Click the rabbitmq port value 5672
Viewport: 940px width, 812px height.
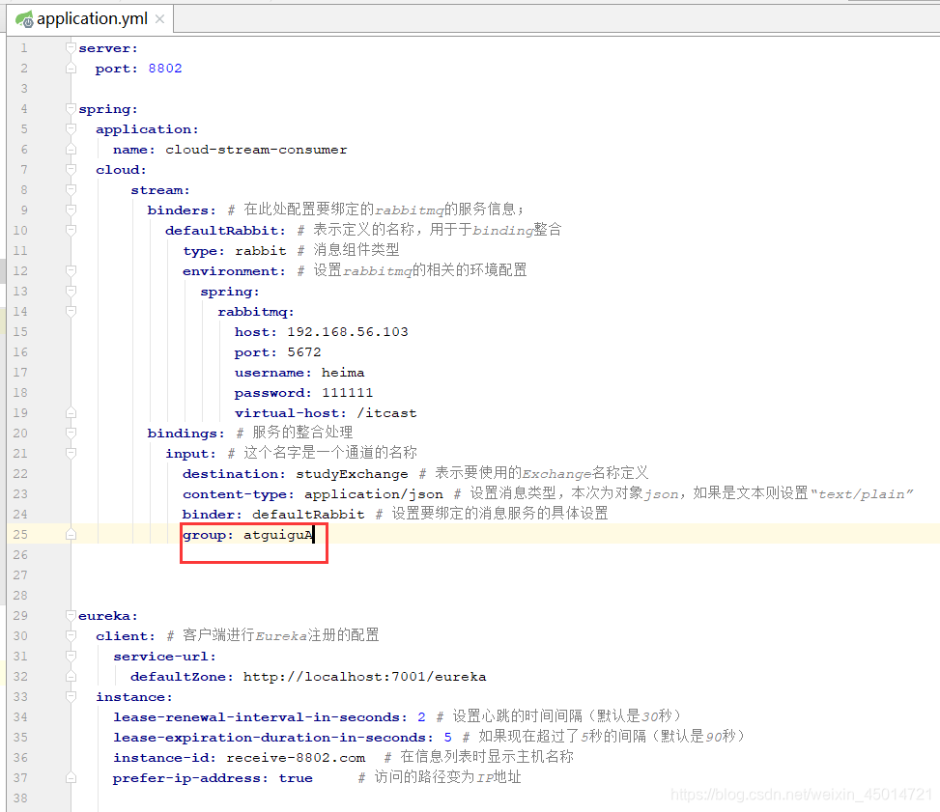(x=304, y=351)
